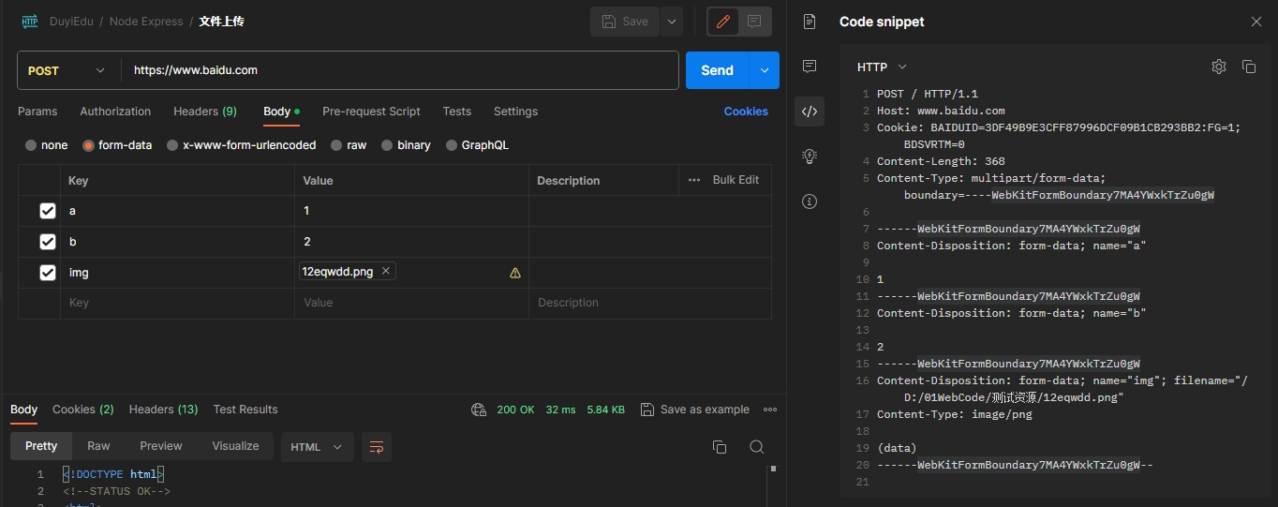
Task: Click the Save button
Action: [x=625, y=22]
